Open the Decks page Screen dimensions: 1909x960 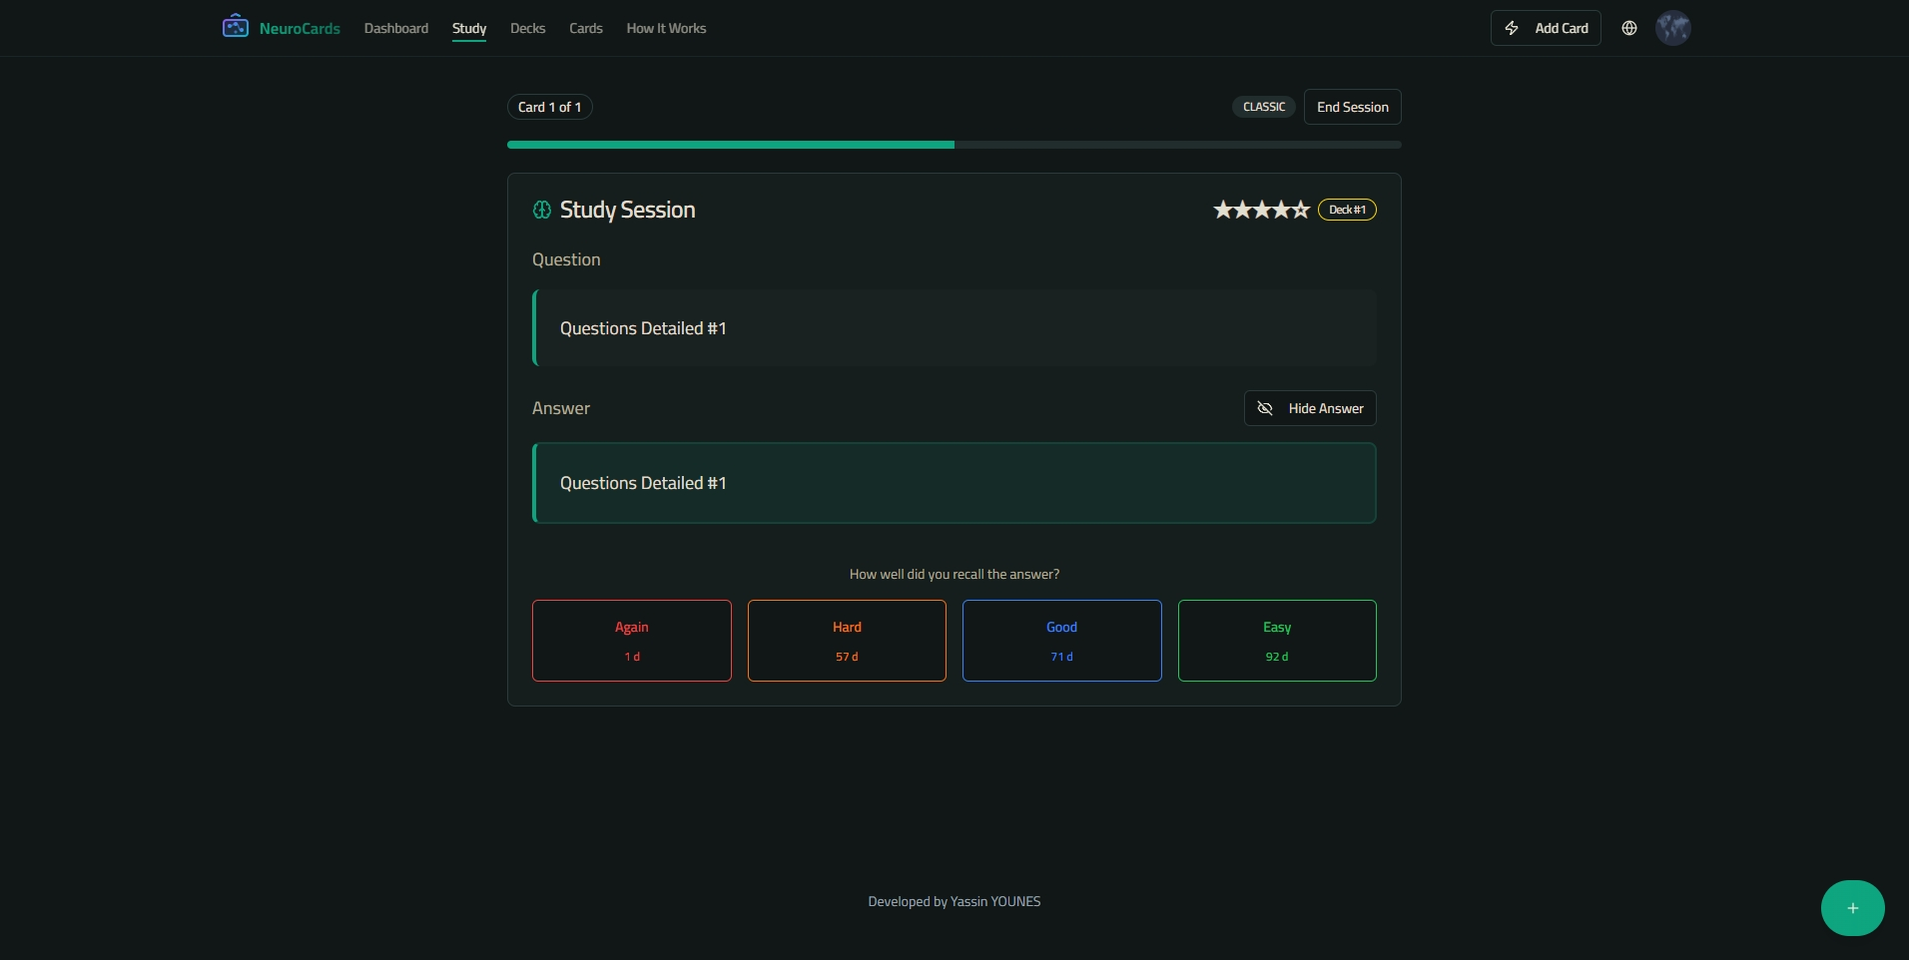(x=527, y=28)
